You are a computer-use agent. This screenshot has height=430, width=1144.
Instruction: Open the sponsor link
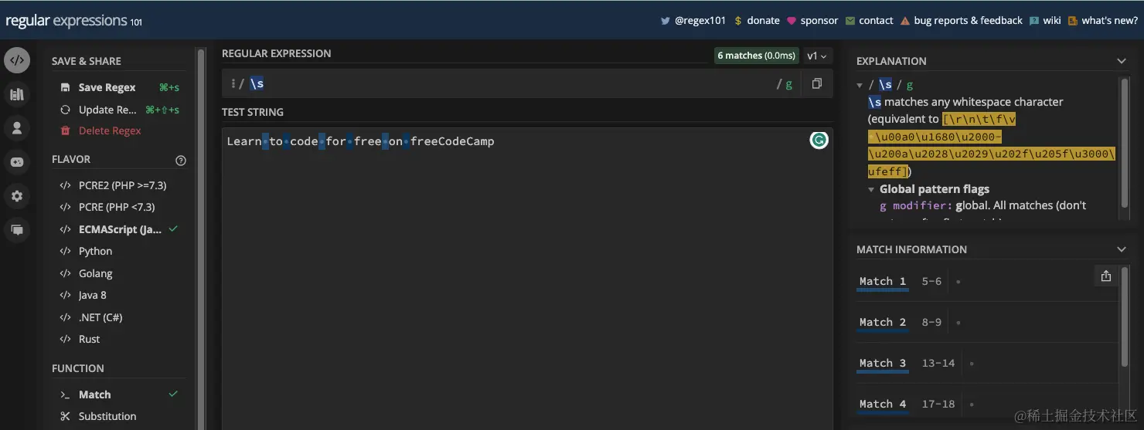[x=819, y=21]
